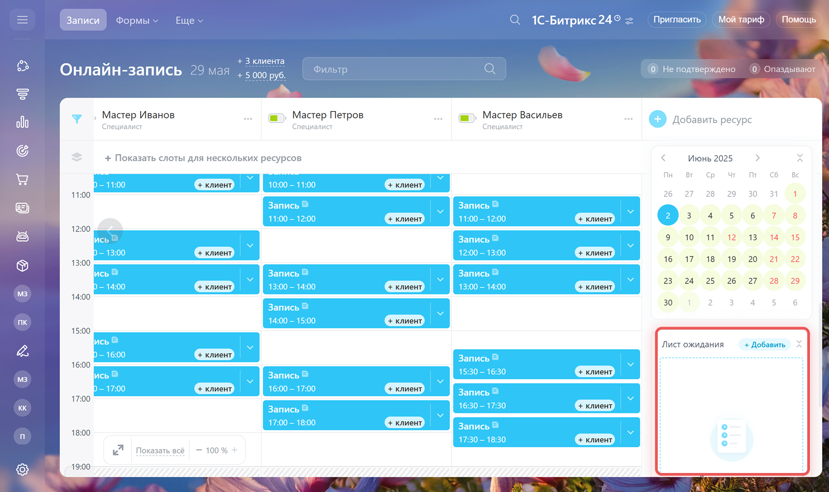Click the settings gear in sidebar
829x492 pixels.
22,469
